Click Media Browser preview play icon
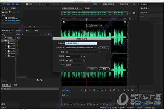 pos(33,80)
